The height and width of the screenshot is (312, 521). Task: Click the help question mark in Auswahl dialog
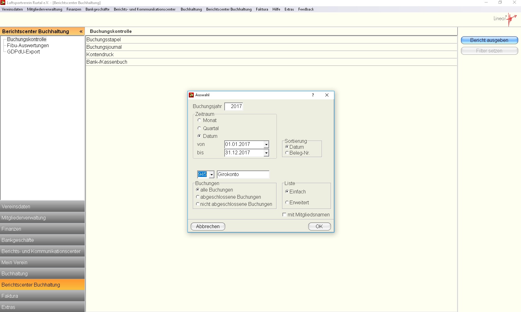coord(313,95)
